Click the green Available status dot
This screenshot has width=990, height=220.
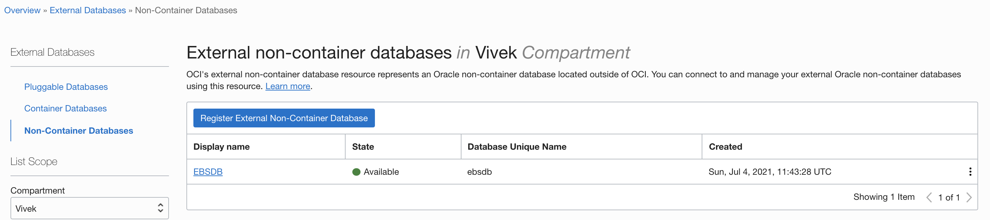pos(357,172)
